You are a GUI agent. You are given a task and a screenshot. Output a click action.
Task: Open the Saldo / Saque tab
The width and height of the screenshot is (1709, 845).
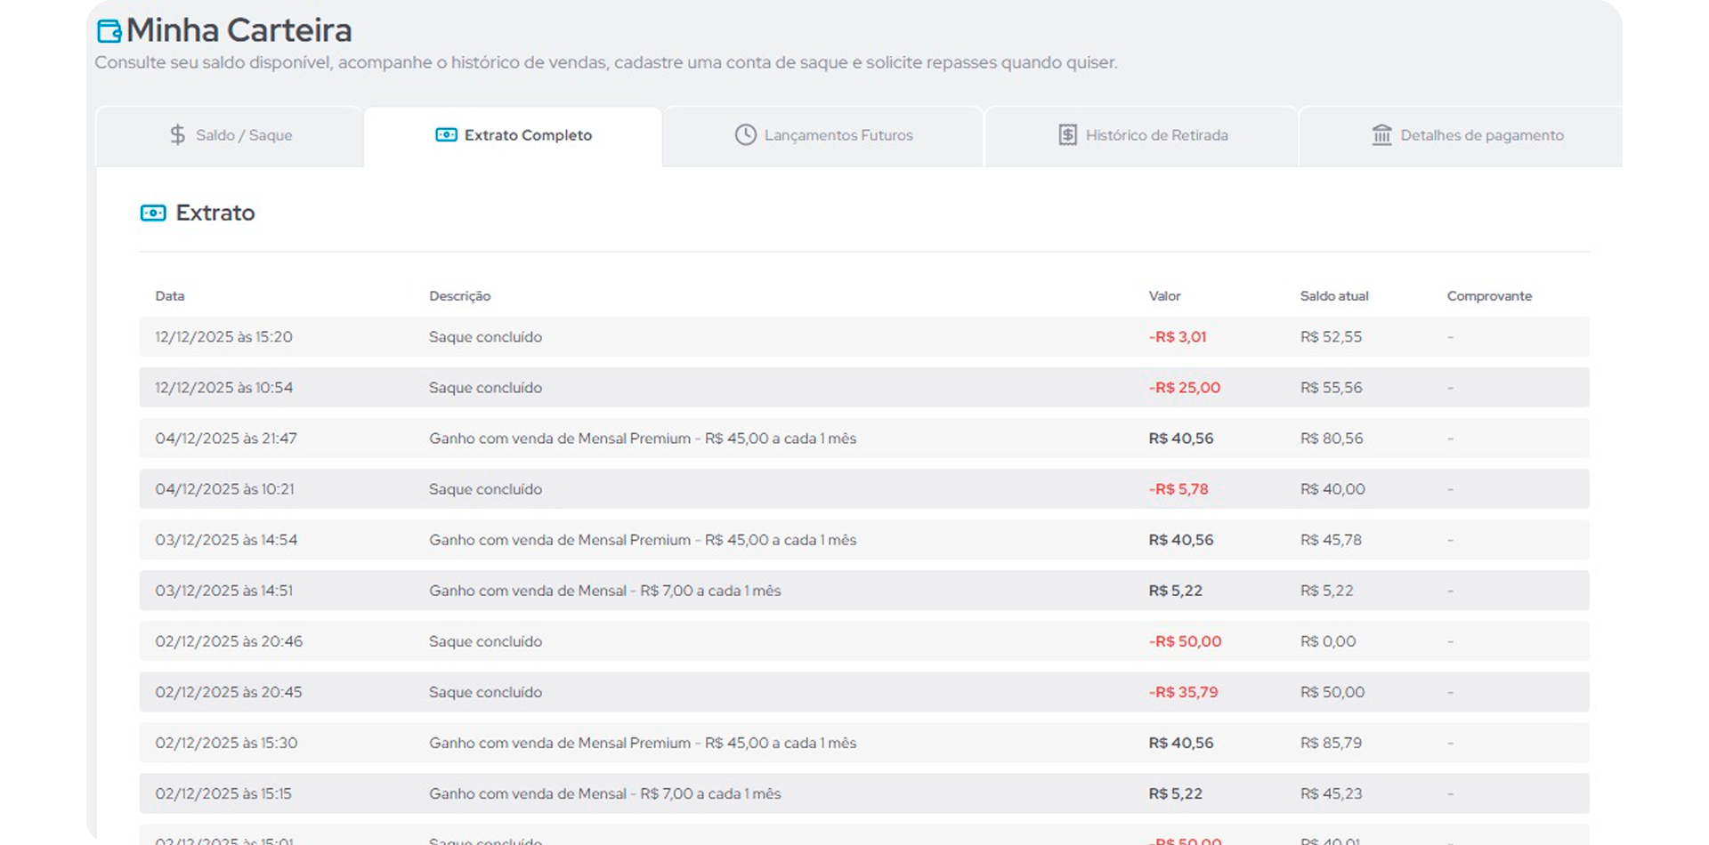pyautogui.click(x=243, y=135)
